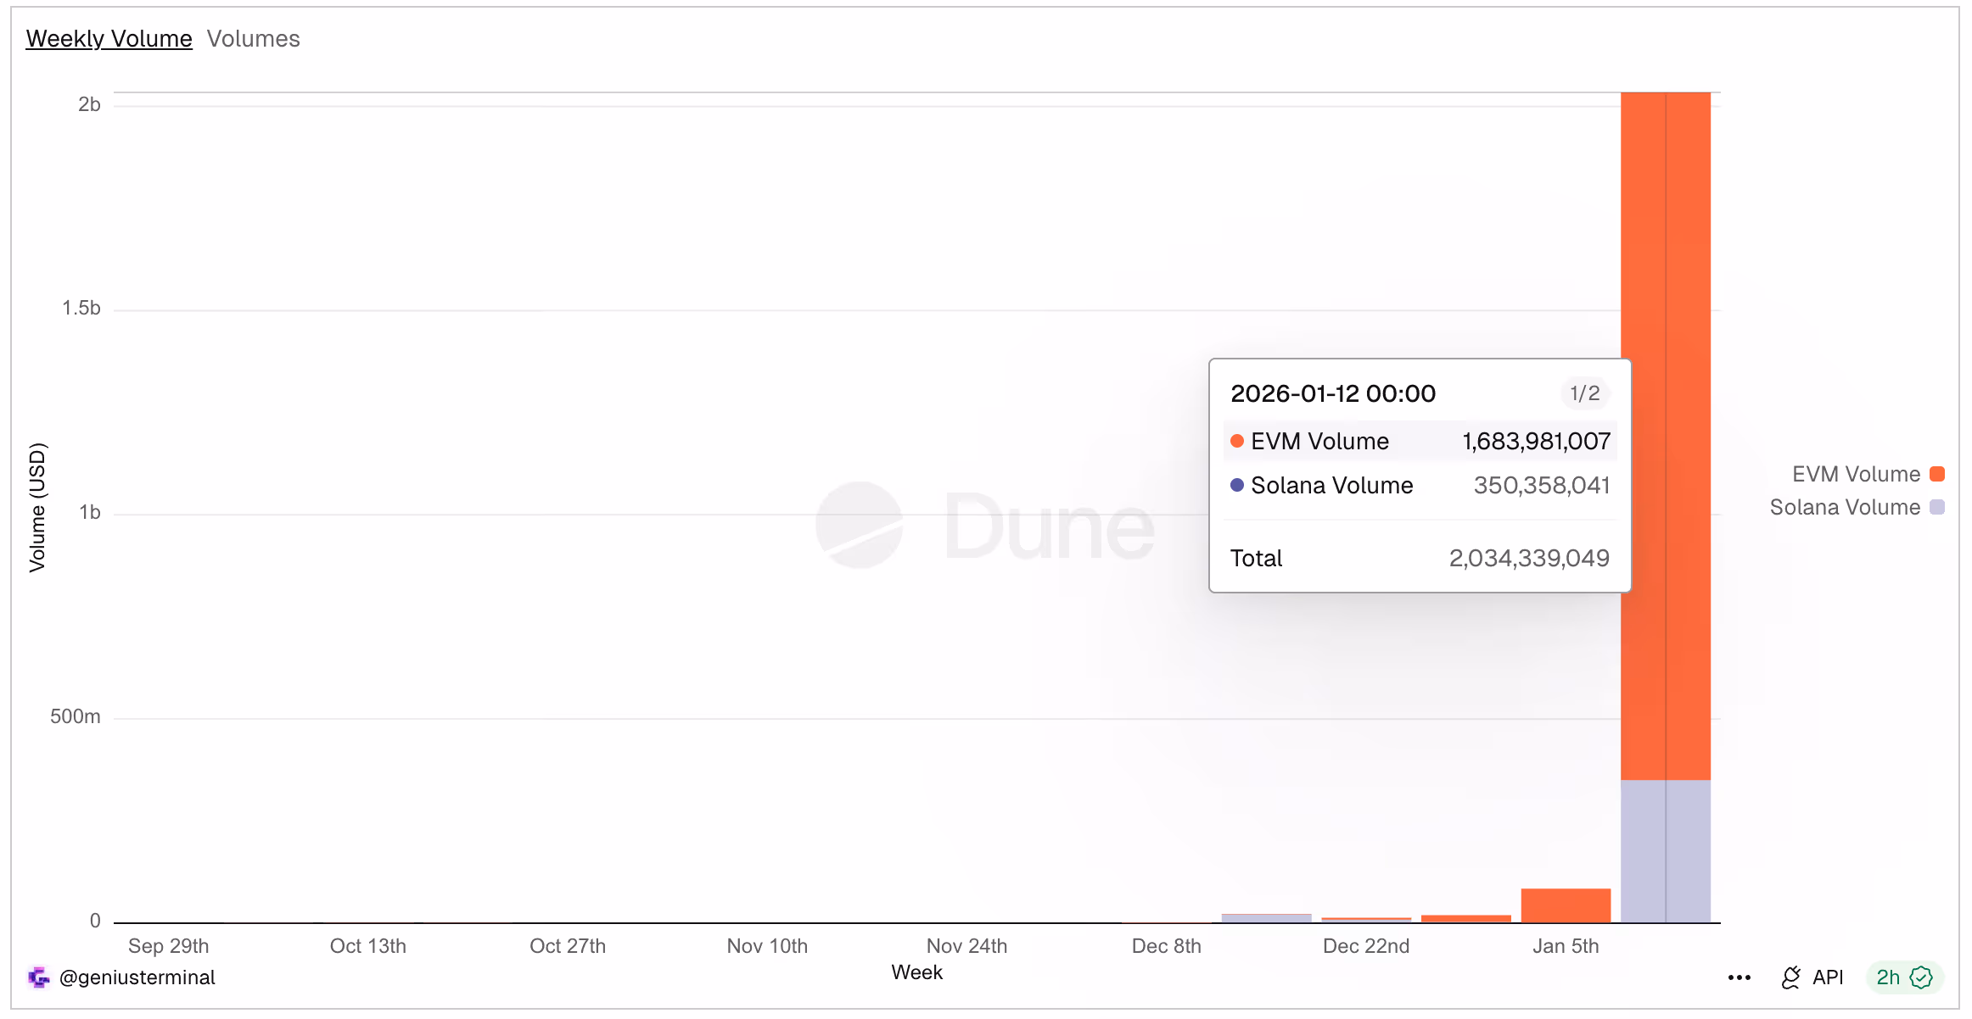The image size is (1972, 1019).
Task: Click the Volumes subtitle text
Action: coord(253,39)
